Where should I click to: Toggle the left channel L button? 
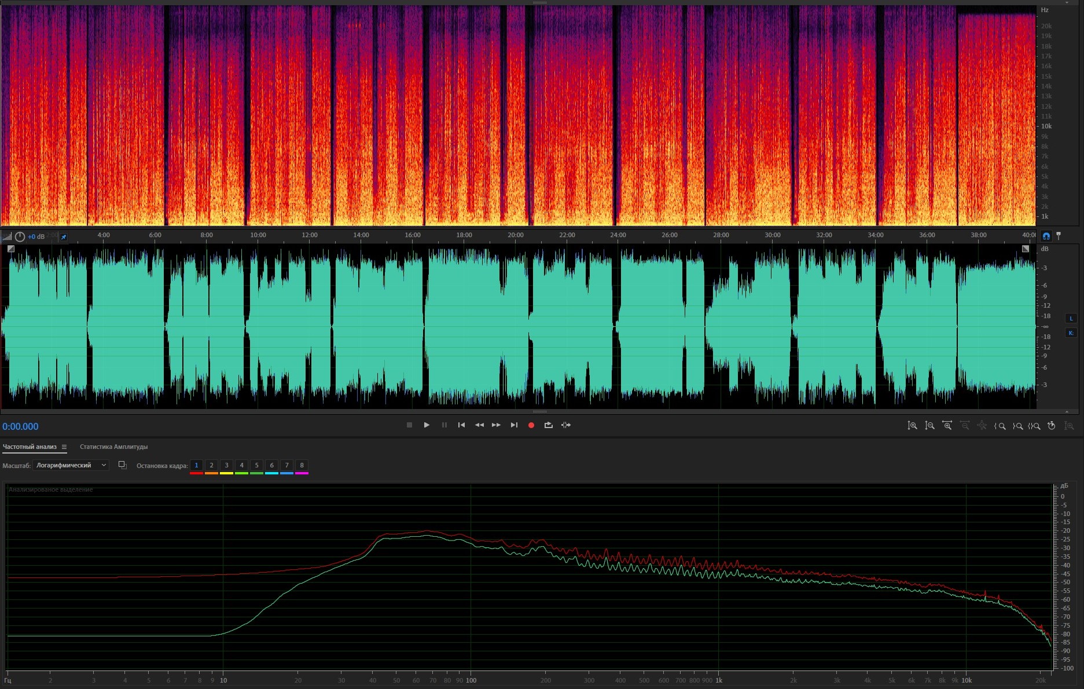coord(1071,318)
